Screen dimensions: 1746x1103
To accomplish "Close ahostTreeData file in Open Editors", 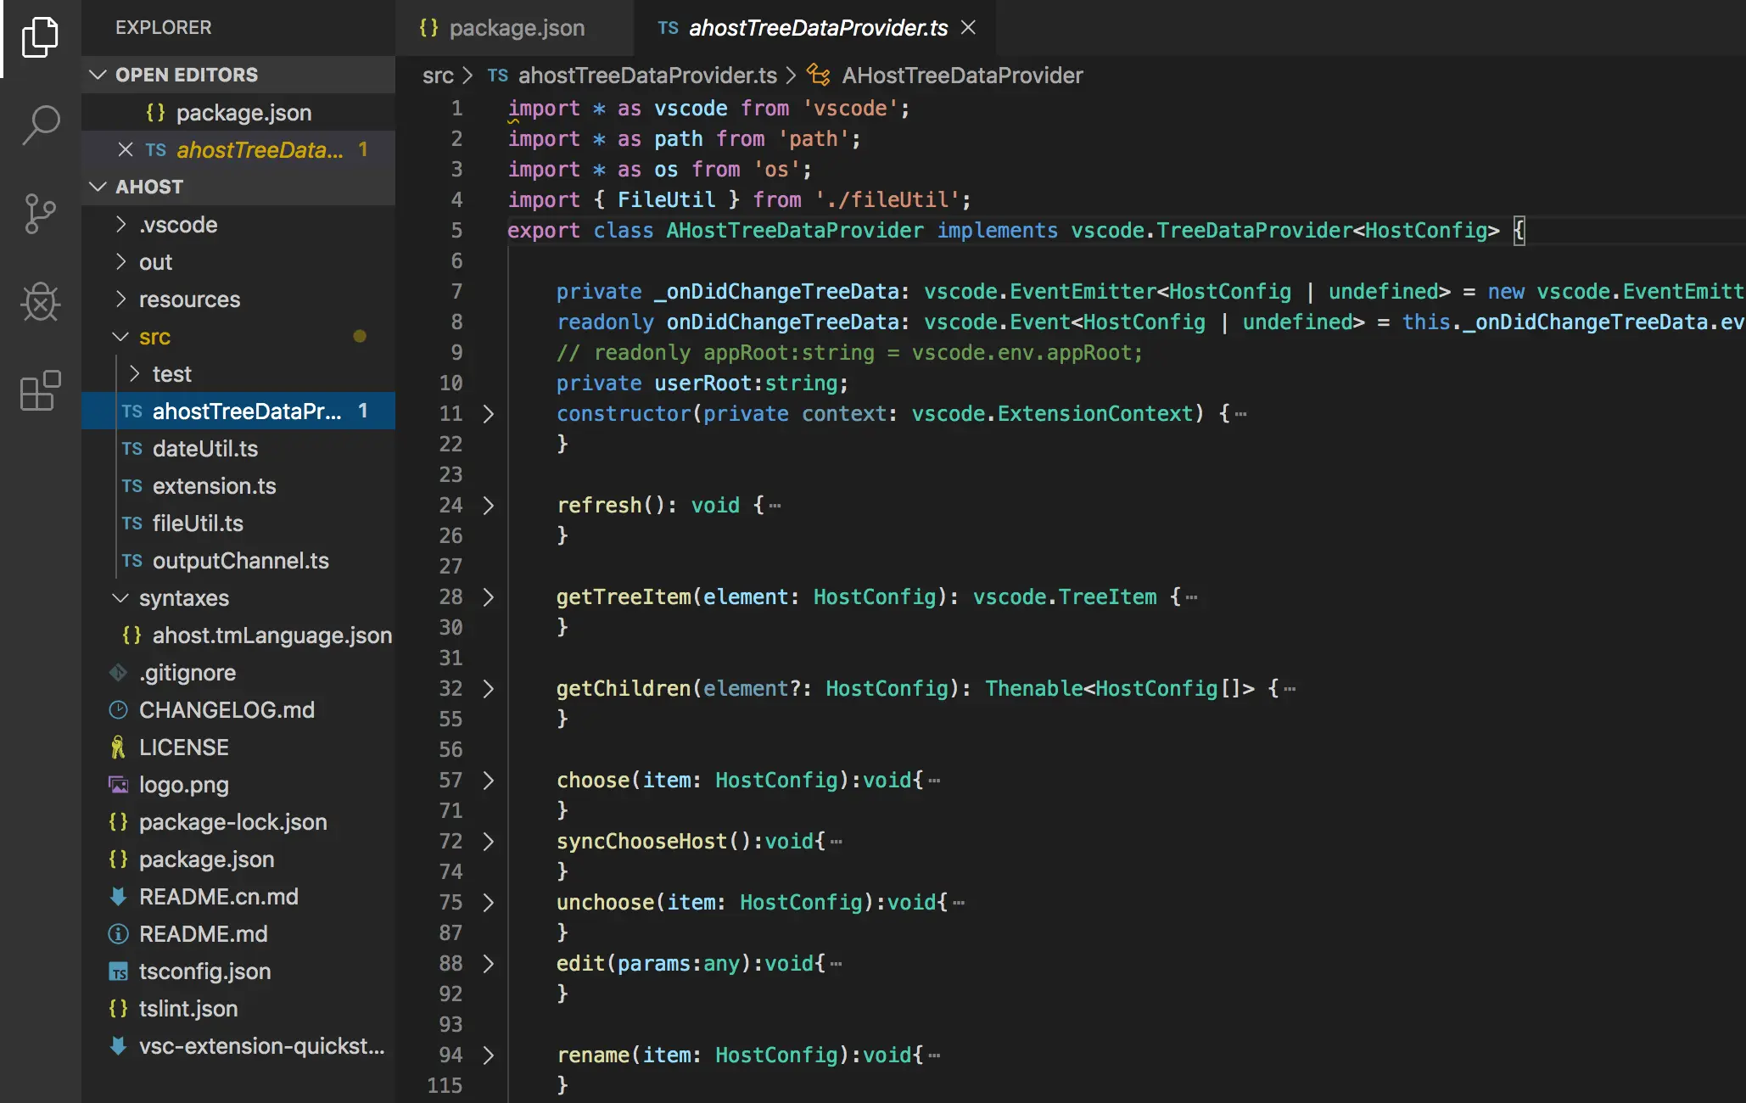I will (x=126, y=150).
